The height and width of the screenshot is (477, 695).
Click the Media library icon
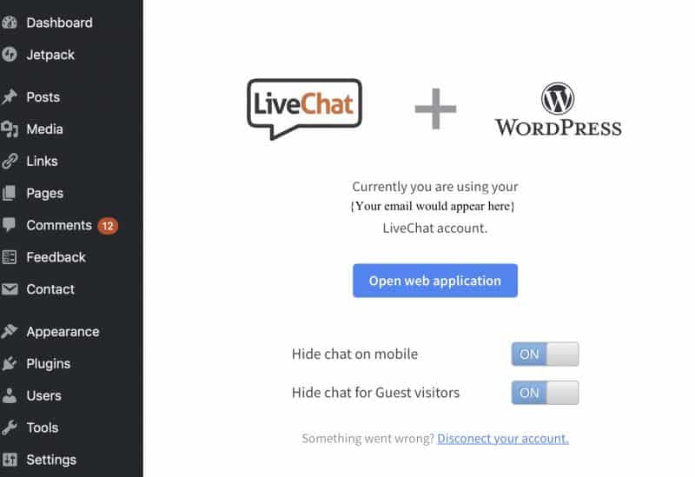[9, 129]
